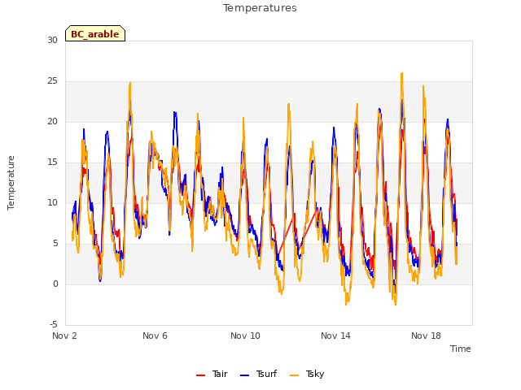Viewport: 521px width, 390px height.
Task: Click the highest Tsky peak near Nov 17
Action: tap(401, 74)
